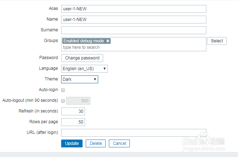The image size is (238, 157).
Task: Remove the Enabled debug mode group tag
Action: [x=108, y=41]
